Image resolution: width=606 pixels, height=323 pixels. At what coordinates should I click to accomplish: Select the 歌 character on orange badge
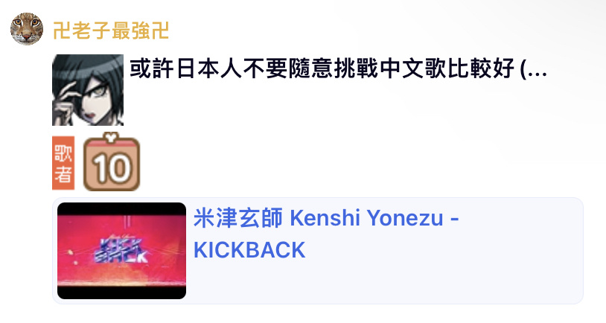(x=63, y=153)
